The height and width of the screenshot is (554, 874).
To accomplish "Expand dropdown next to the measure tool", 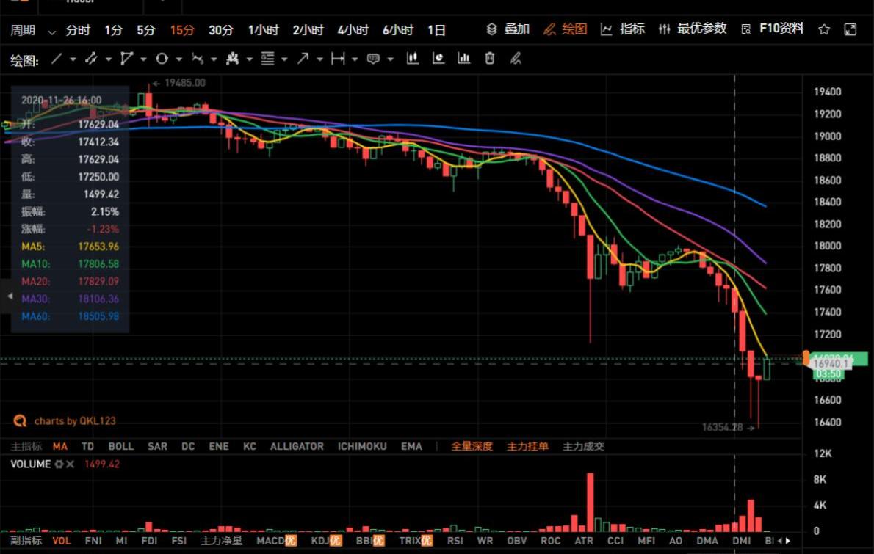I will [x=355, y=59].
